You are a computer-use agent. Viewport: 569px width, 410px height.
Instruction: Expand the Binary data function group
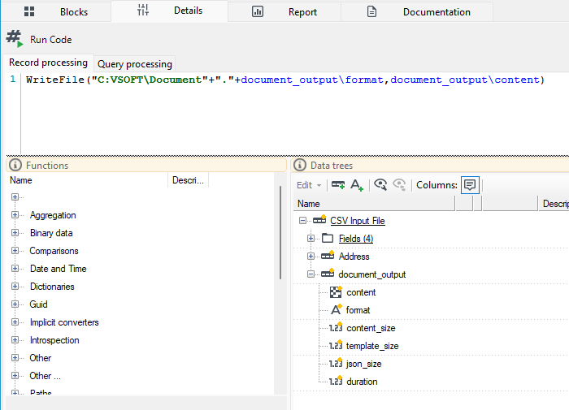tap(15, 232)
